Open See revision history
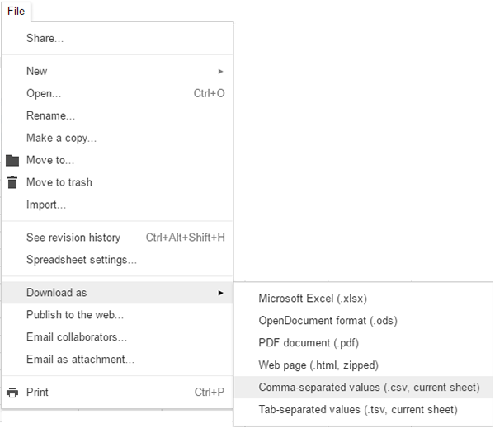 73,238
